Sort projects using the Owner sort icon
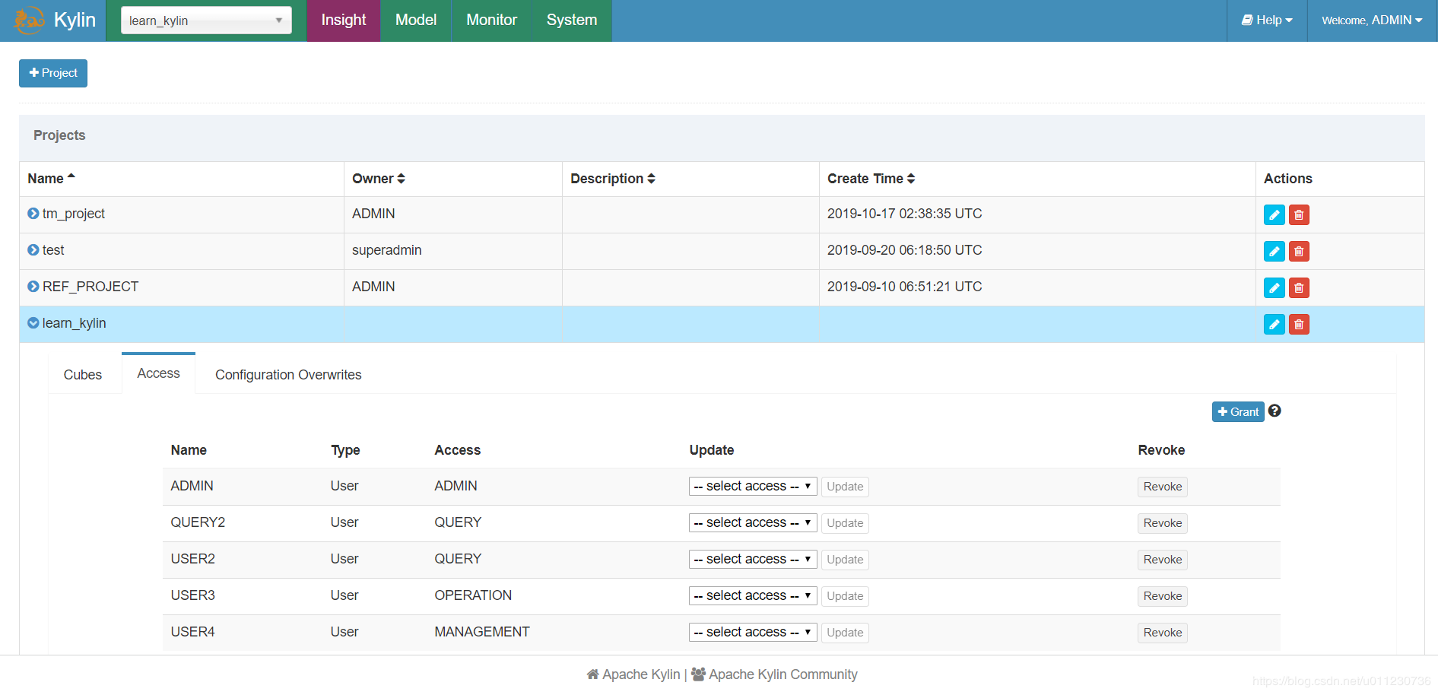This screenshot has height=695, width=1438. click(x=402, y=178)
